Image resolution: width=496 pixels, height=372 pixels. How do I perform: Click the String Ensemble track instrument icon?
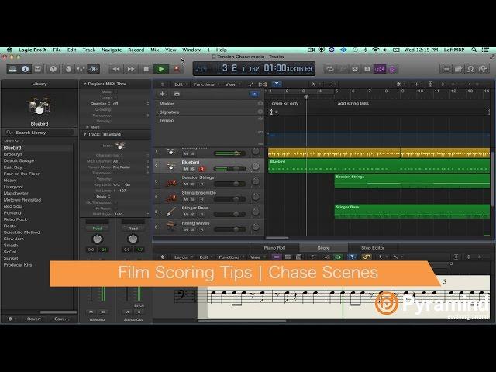(171, 197)
